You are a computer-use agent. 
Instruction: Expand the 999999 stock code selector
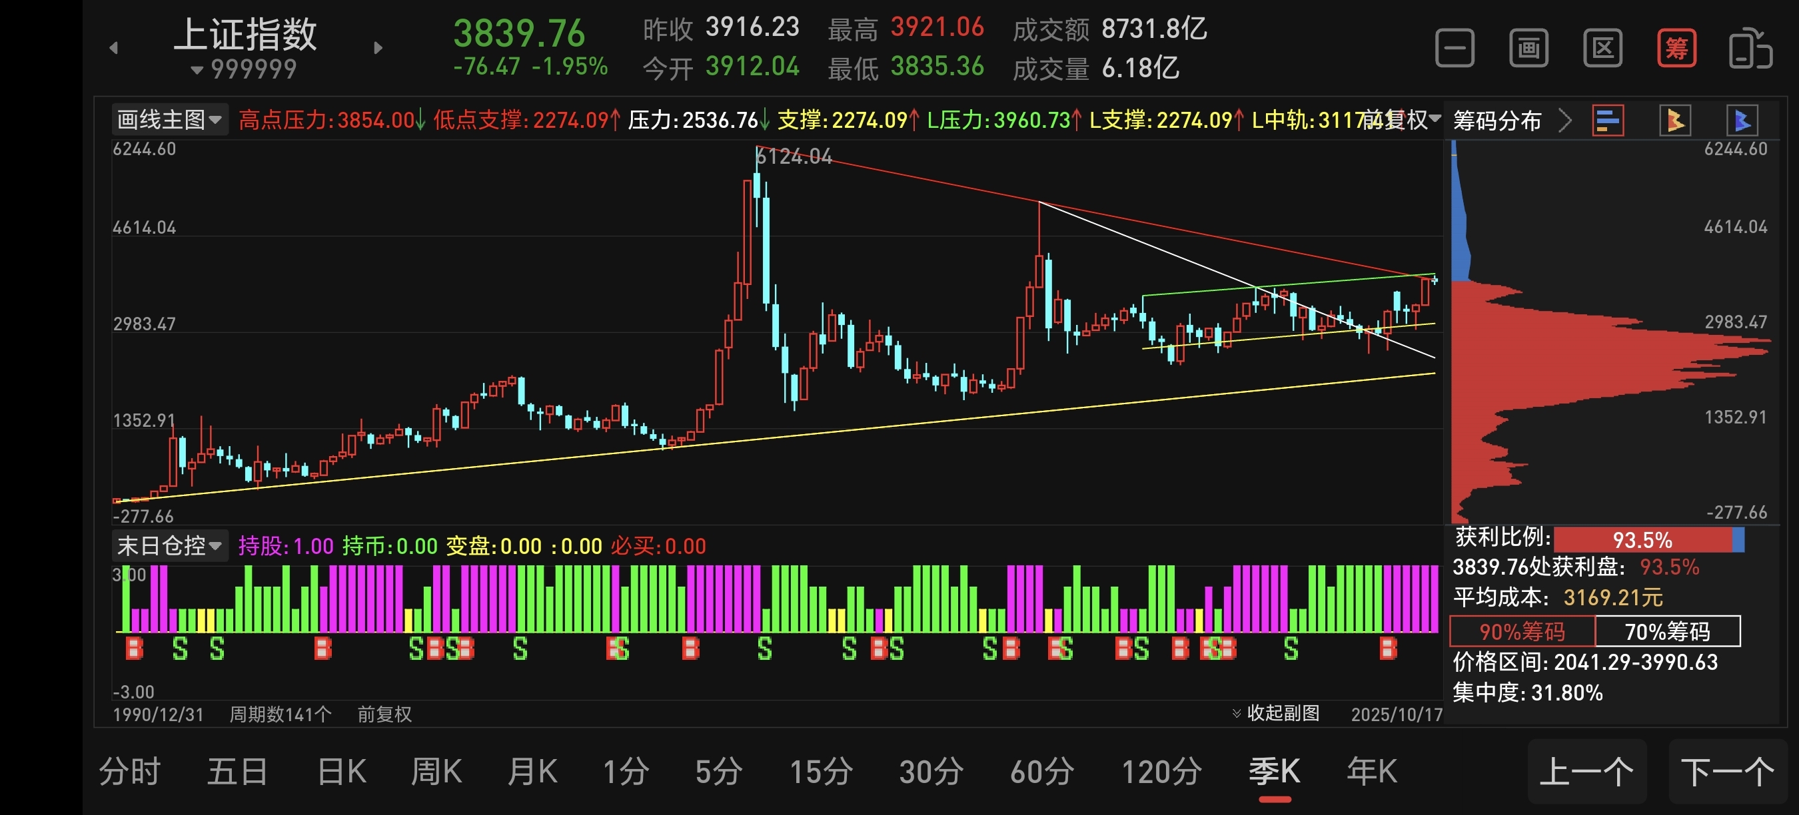click(x=244, y=69)
